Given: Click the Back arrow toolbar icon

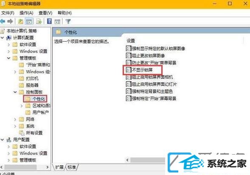Looking at the screenshot, I should [x=3, y=21].
